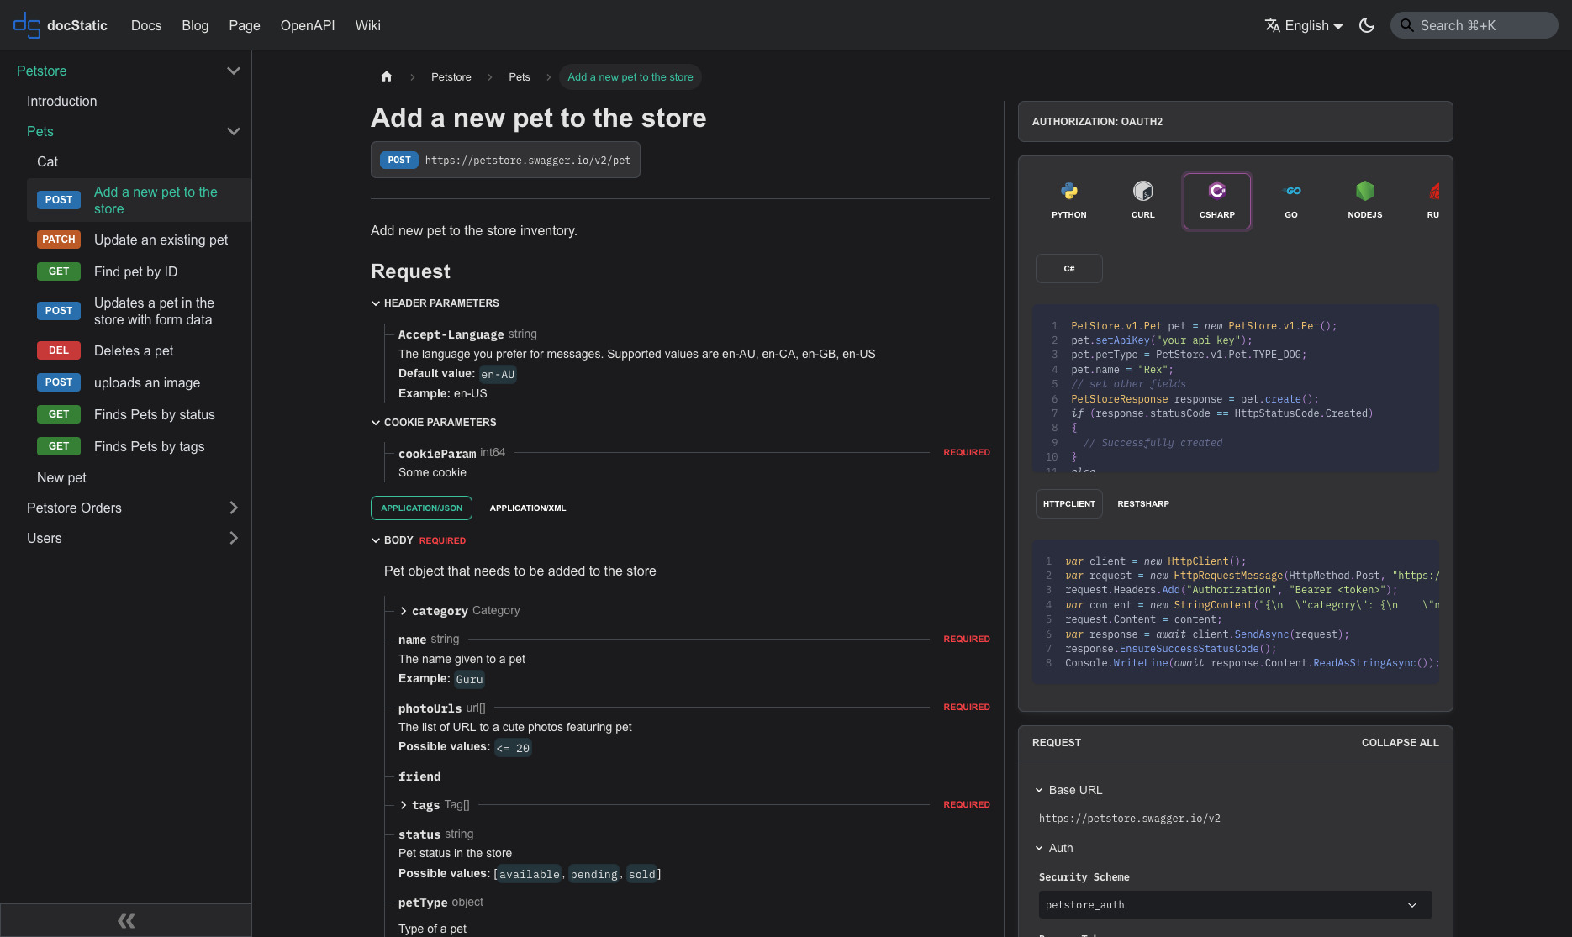Open the English language dropdown
This screenshot has height=937, width=1572.
(1304, 25)
